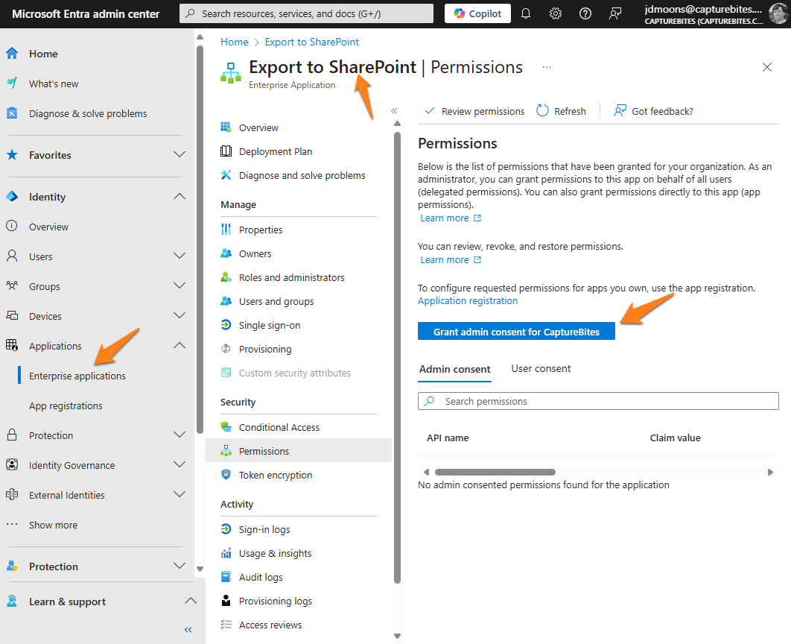This screenshot has height=644, width=791.
Task: Click the Usage & insights chart icon
Action: 226,553
